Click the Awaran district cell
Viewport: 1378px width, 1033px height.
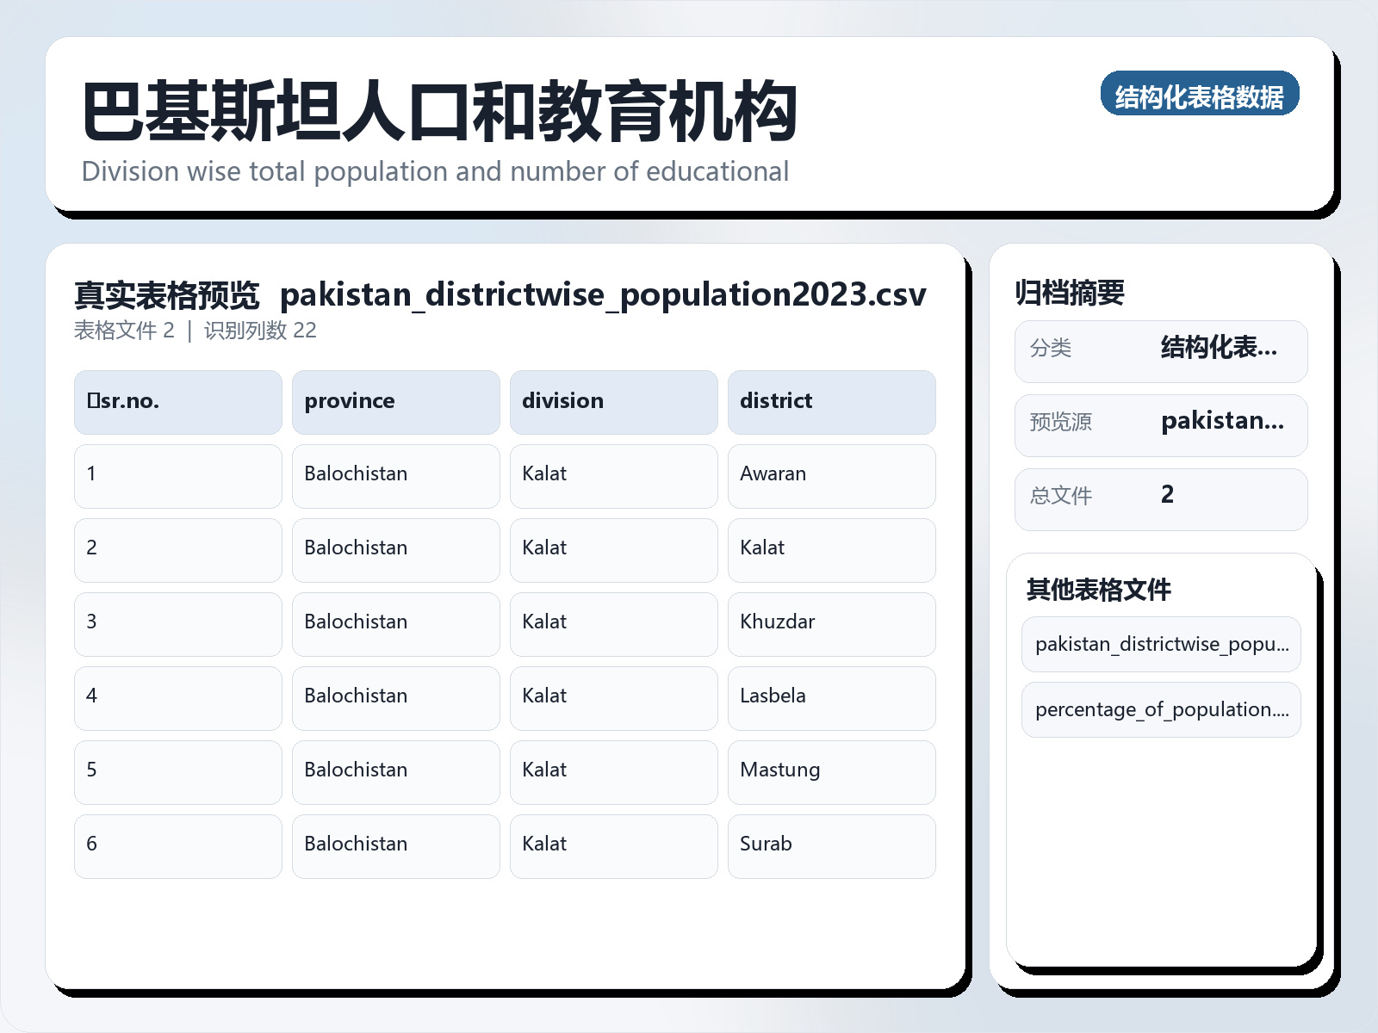[831, 475]
